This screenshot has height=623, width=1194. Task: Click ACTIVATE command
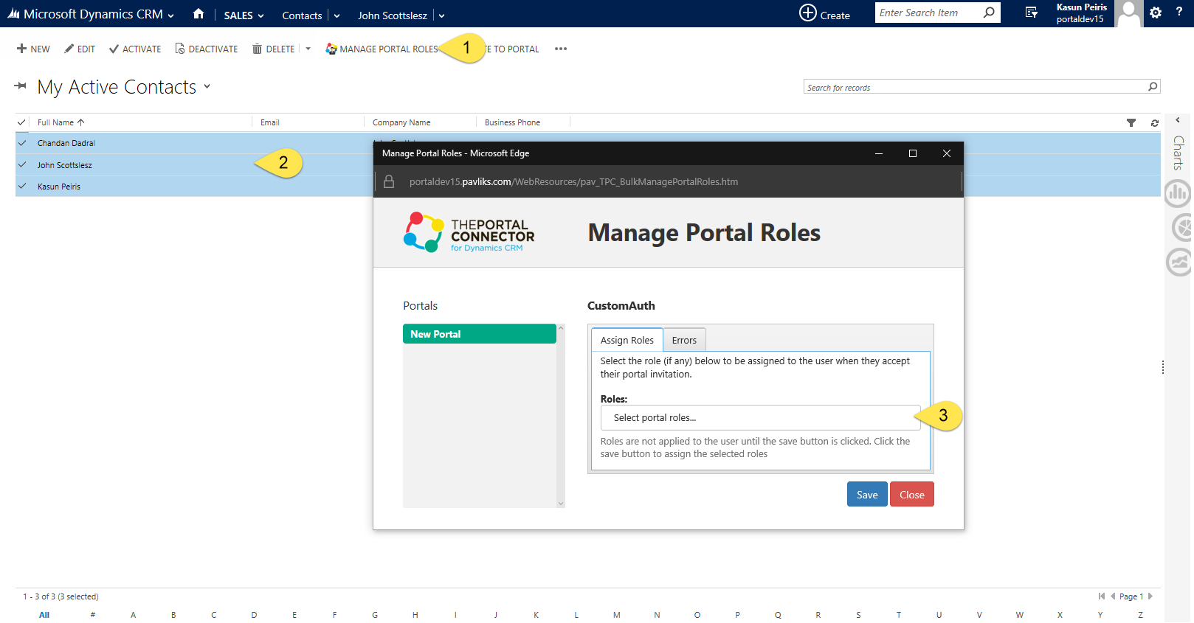point(135,49)
